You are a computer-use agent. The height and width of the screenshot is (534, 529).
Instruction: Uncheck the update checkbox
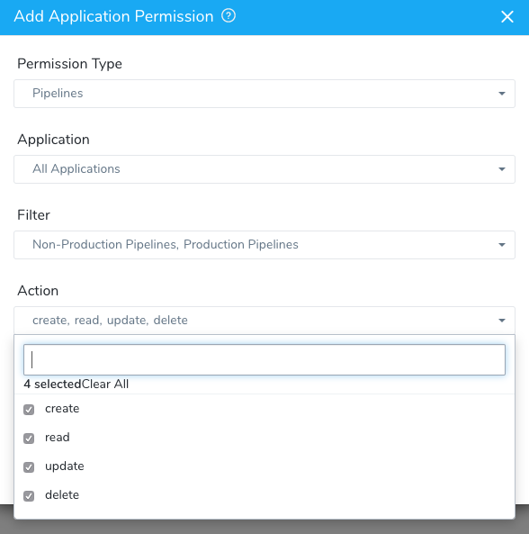[x=29, y=466]
